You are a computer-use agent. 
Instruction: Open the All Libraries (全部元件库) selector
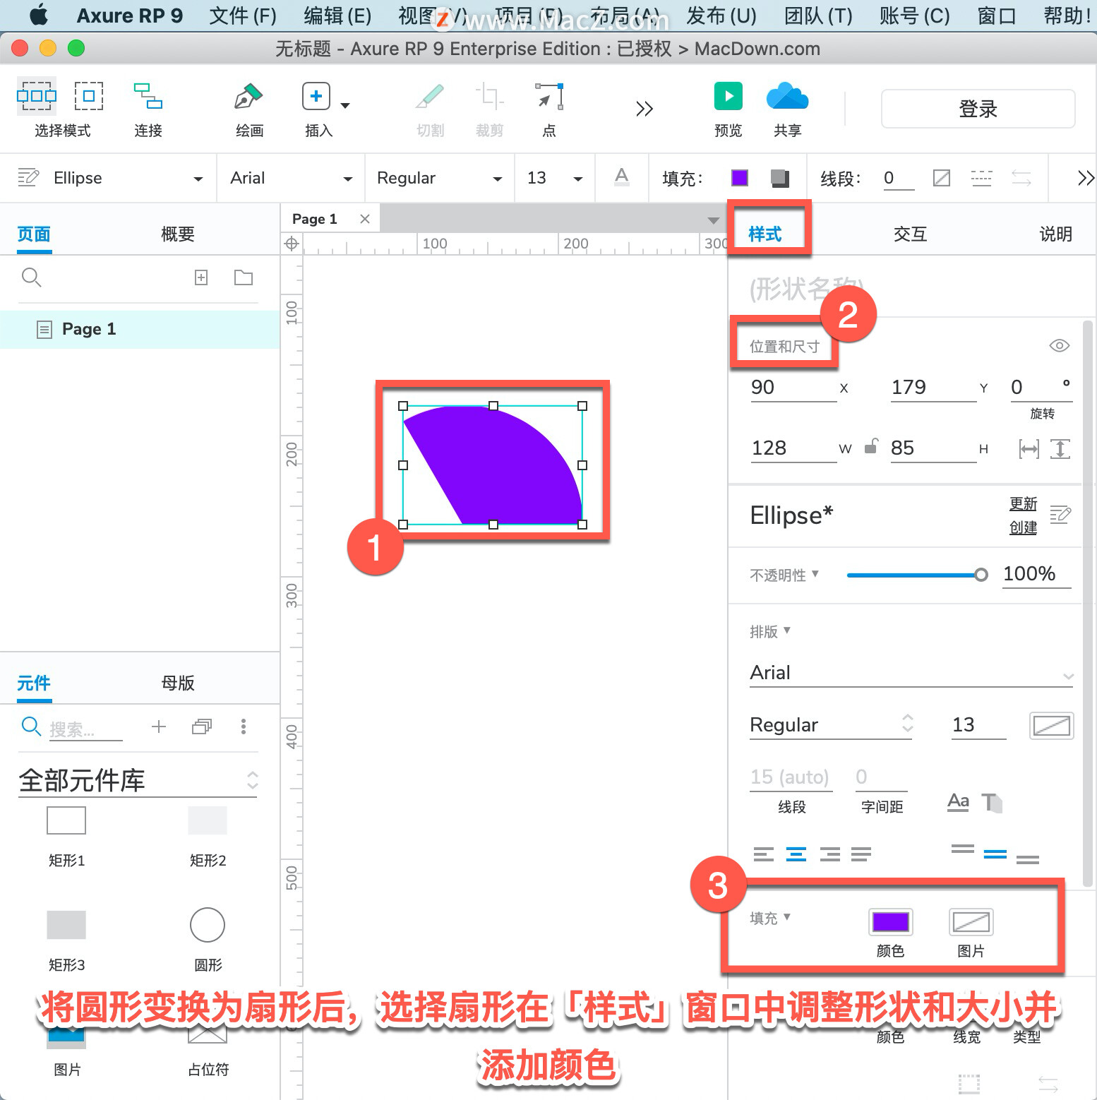(x=138, y=780)
